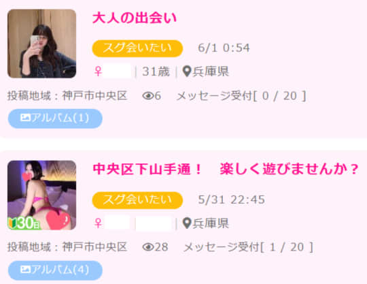Click the eye view-count icon showing 6

pyautogui.click(x=148, y=95)
